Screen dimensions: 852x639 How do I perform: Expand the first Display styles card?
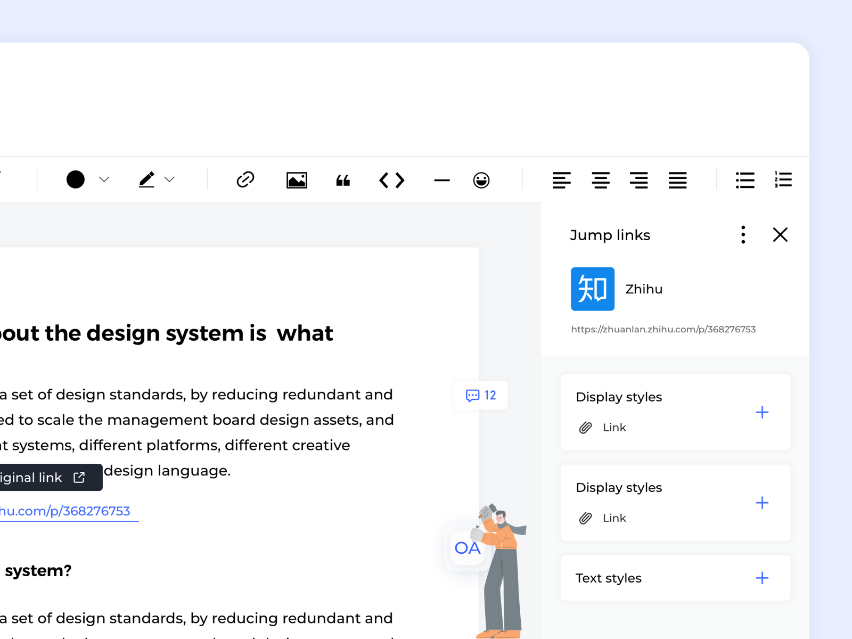click(x=761, y=412)
